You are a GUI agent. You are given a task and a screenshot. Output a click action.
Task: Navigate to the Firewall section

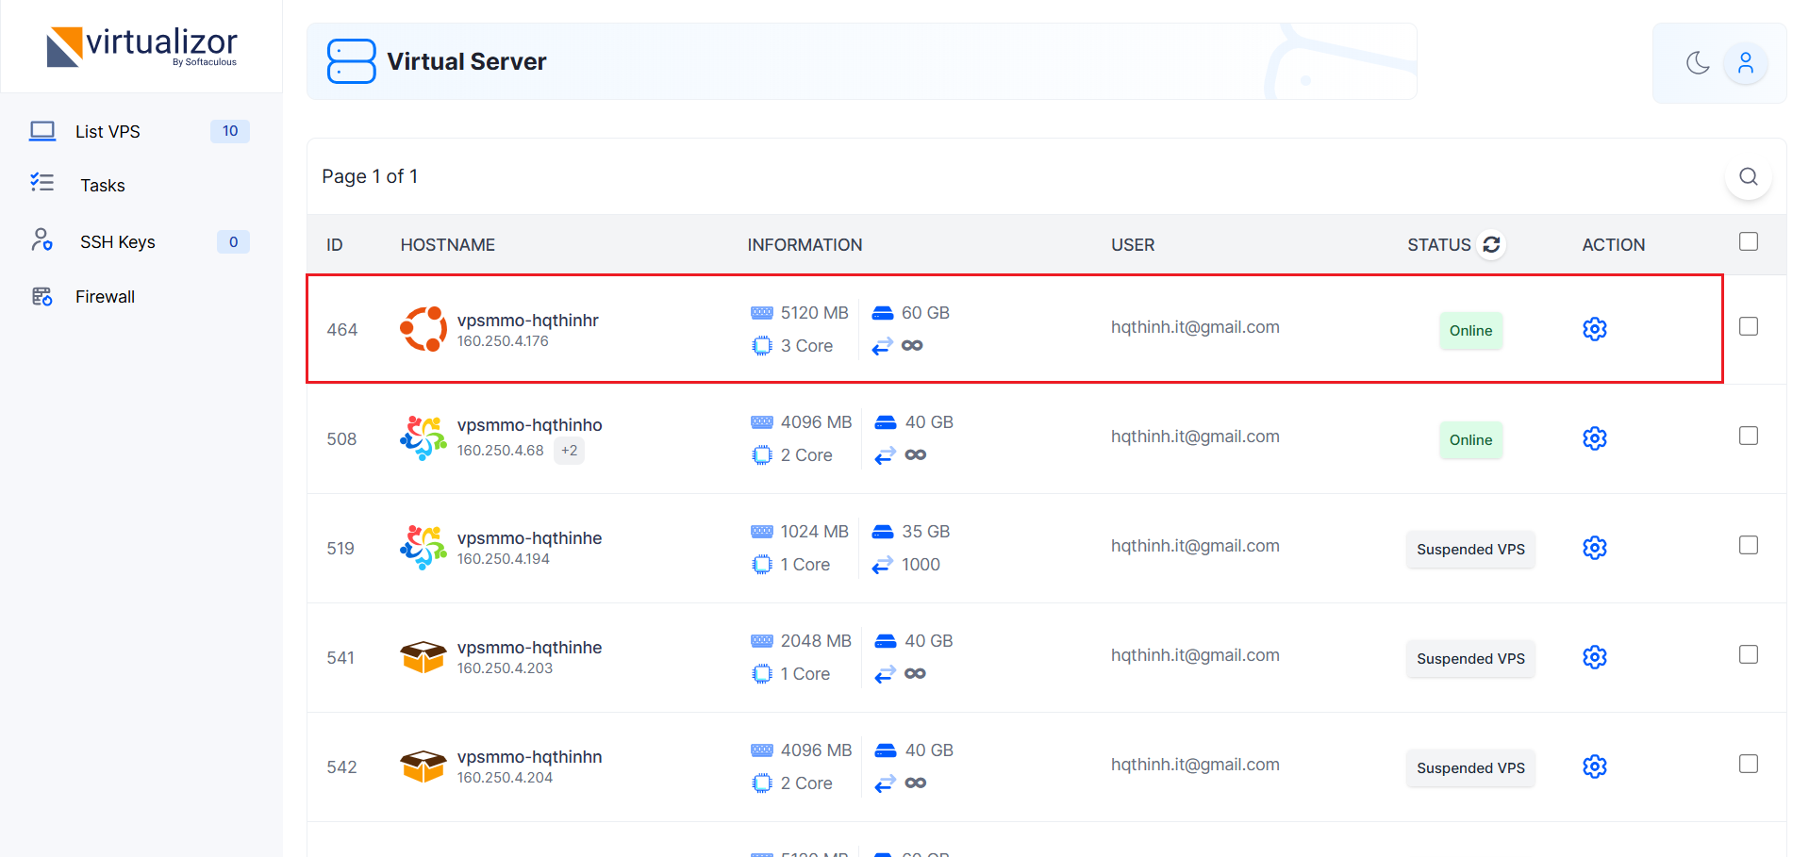105,297
